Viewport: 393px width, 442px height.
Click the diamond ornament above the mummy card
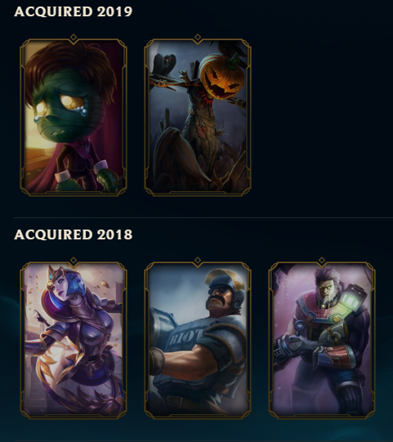(74, 38)
